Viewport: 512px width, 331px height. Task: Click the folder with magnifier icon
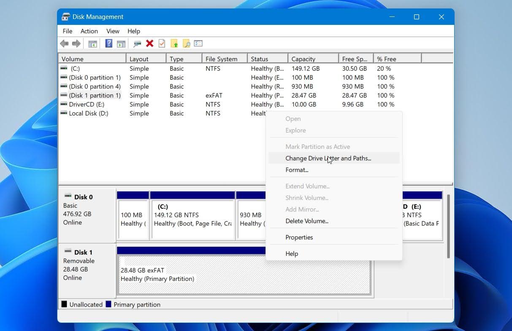click(x=186, y=43)
